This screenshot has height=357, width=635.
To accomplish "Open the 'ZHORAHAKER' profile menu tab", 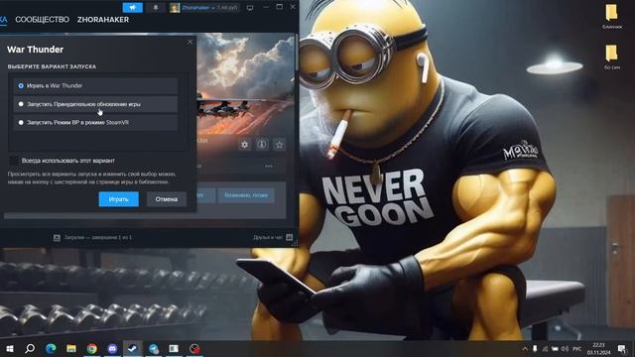I will [103, 20].
